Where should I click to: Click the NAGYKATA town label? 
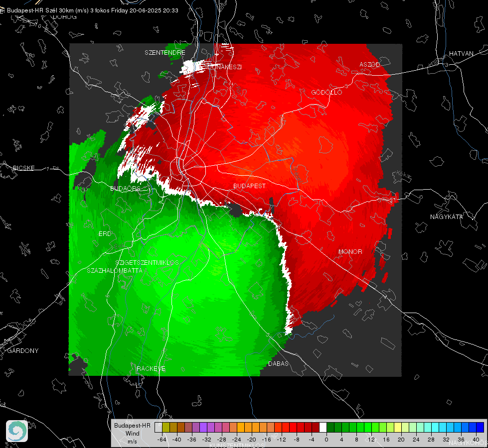[447, 217]
